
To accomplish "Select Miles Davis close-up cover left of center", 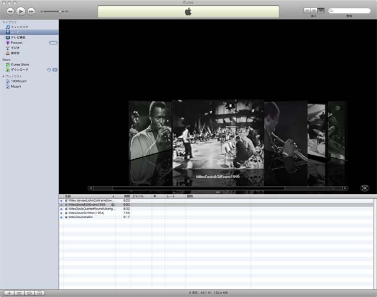I will point(150,129).
